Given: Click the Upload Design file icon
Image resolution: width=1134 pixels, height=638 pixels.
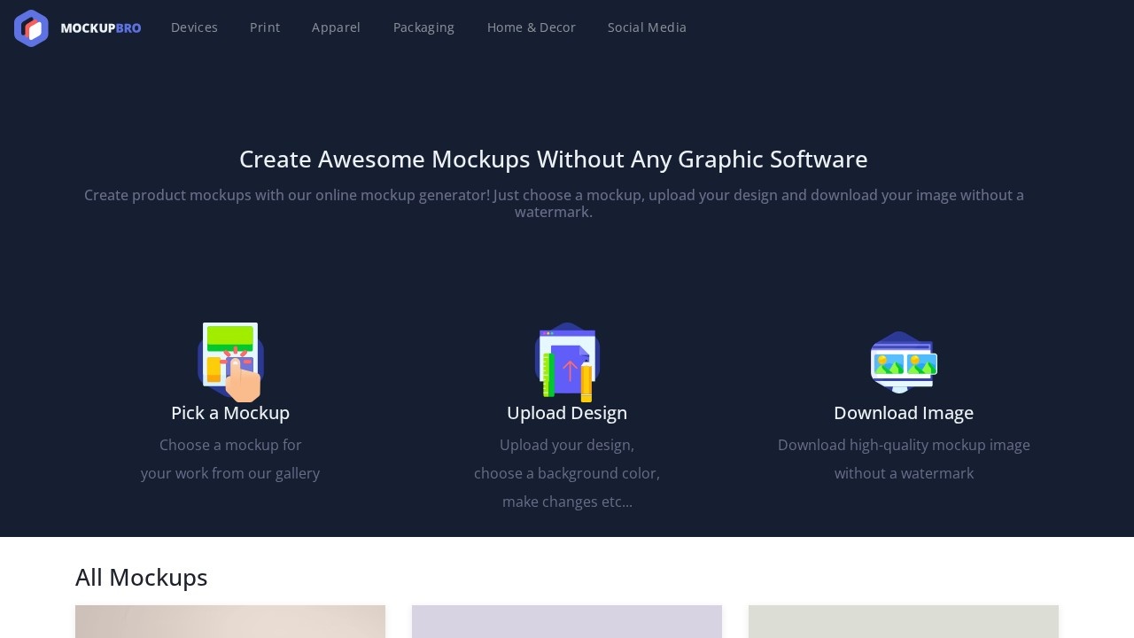Looking at the screenshot, I should click(x=567, y=362).
